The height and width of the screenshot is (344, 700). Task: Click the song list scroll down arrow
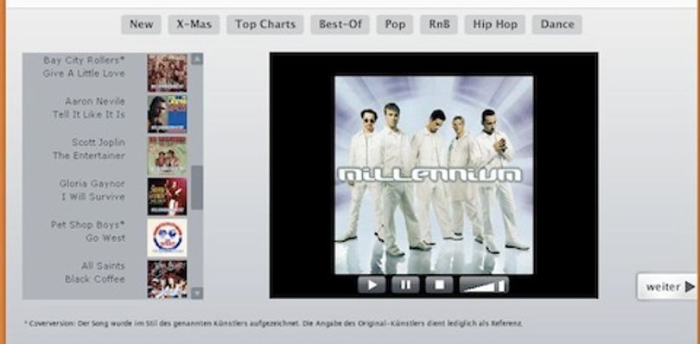pyautogui.click(x=197, y=293)
